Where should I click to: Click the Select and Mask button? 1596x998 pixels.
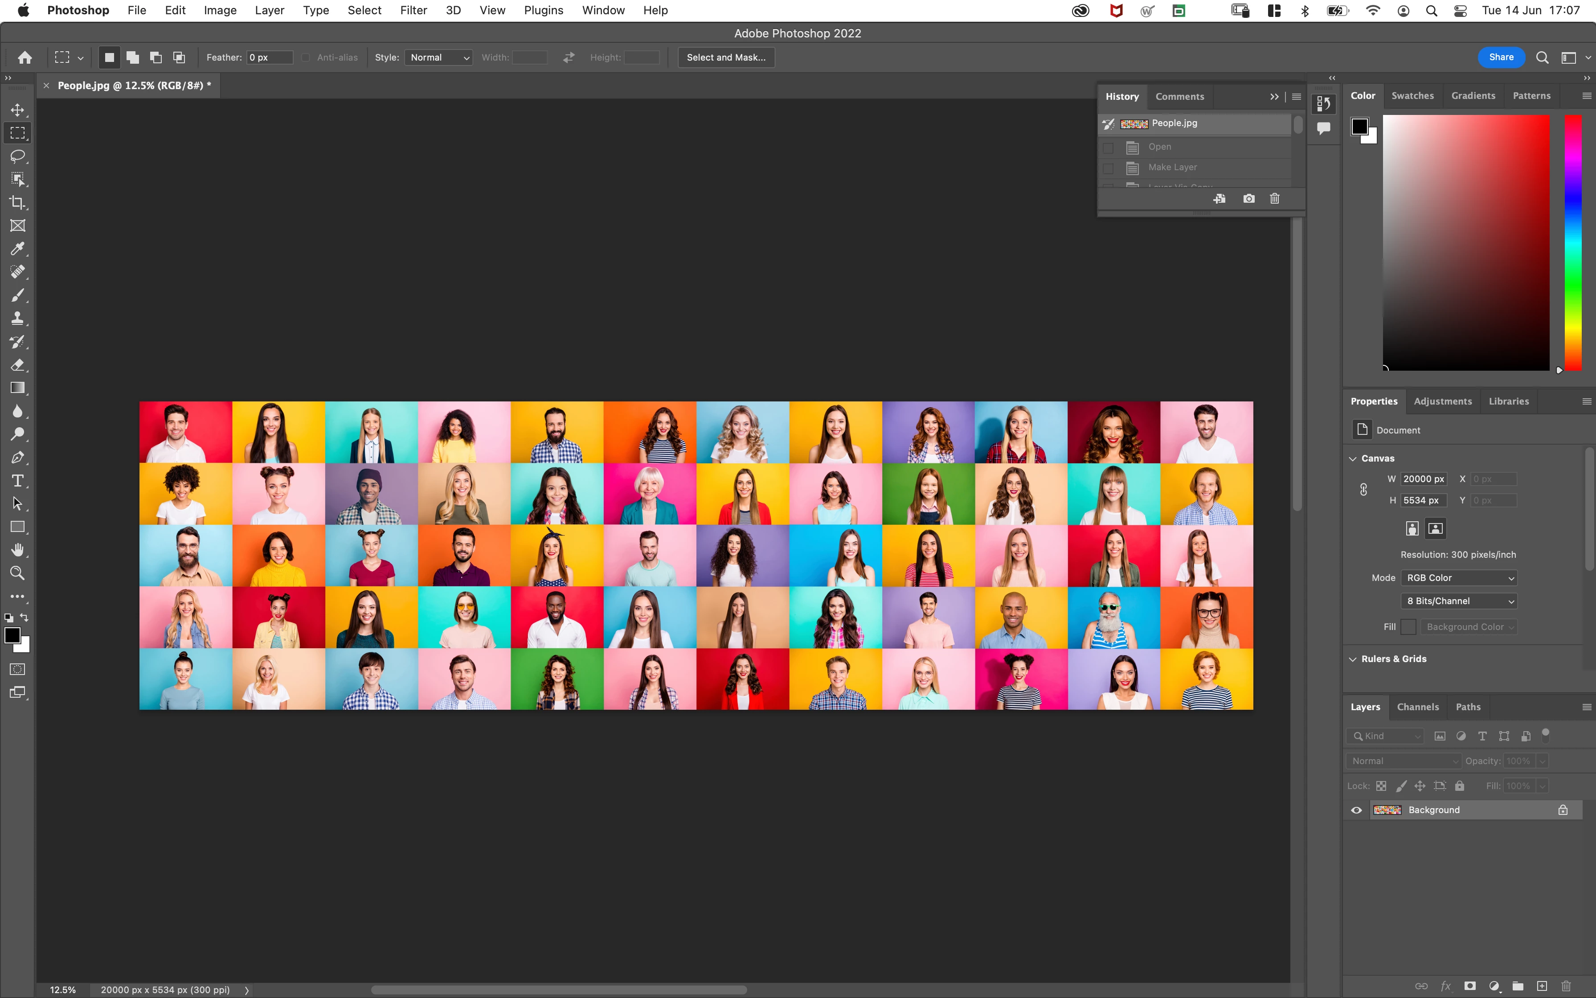pos(725,57)
